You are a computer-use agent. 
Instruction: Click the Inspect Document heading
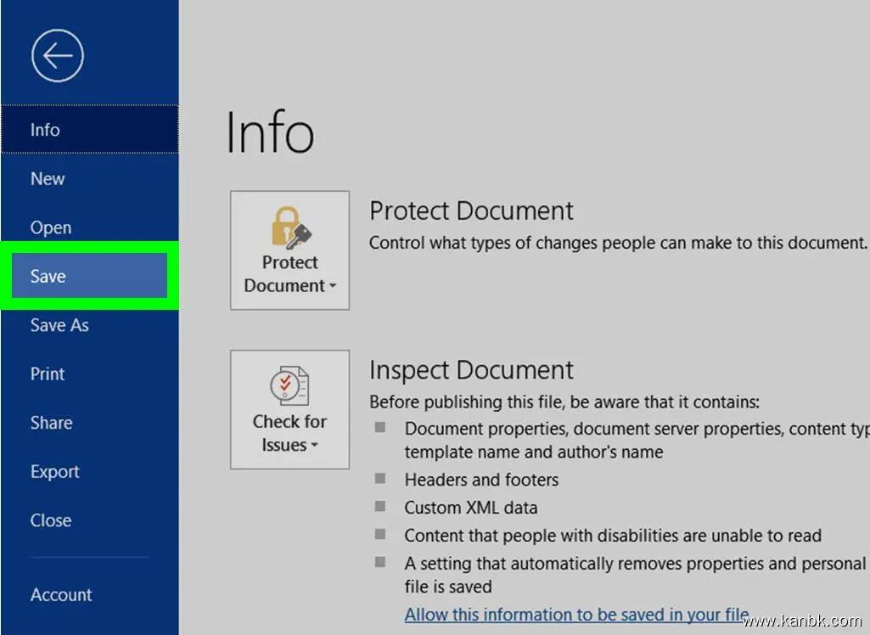point(471,370)
